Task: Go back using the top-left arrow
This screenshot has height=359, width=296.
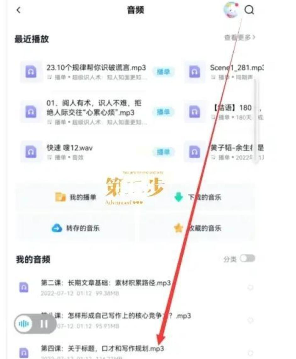Action: click(x=19, y=10)
